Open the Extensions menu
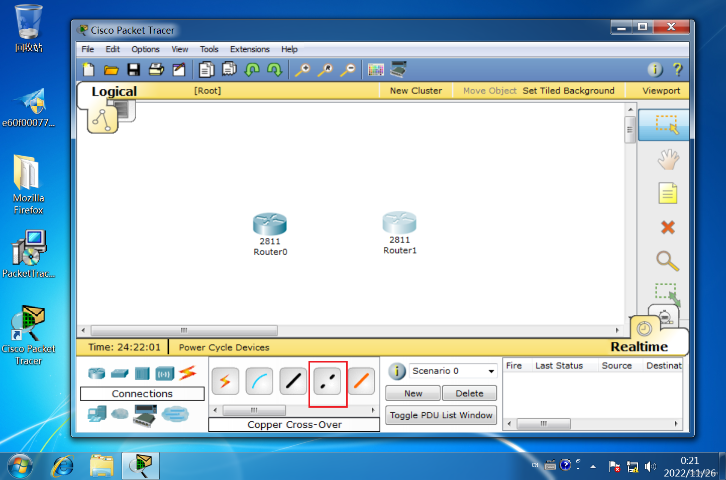Screen dimensions: 726x480 point(250,49)
